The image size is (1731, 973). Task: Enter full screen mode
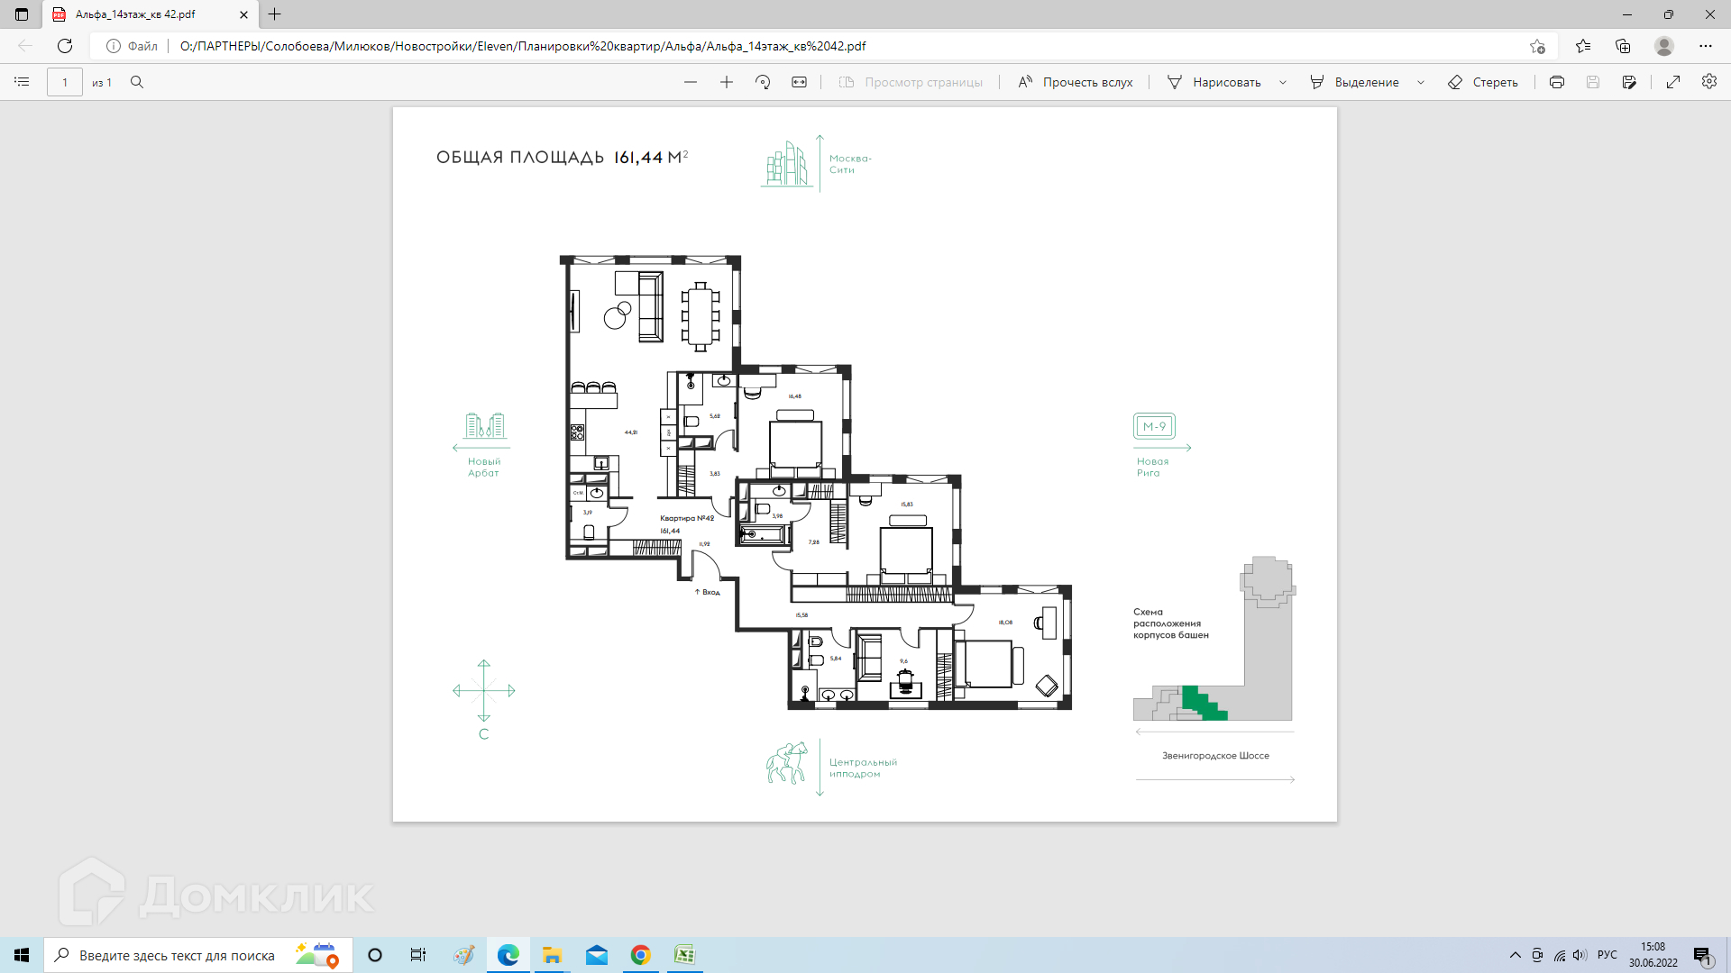click(1673, 82)
